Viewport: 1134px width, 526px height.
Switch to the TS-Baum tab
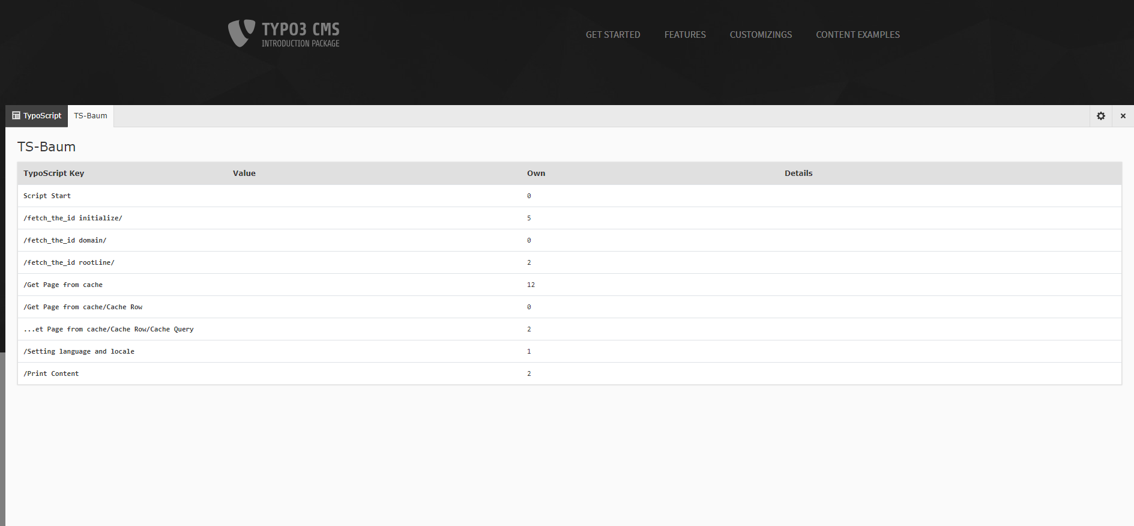91,116
